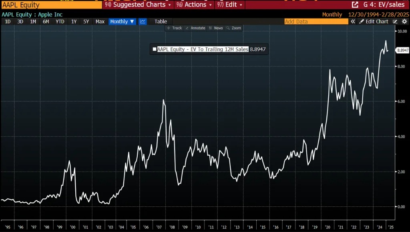Open chart settings gear icon
The height and width of the screenshot is (232, 410).
(x=404, y=22)
